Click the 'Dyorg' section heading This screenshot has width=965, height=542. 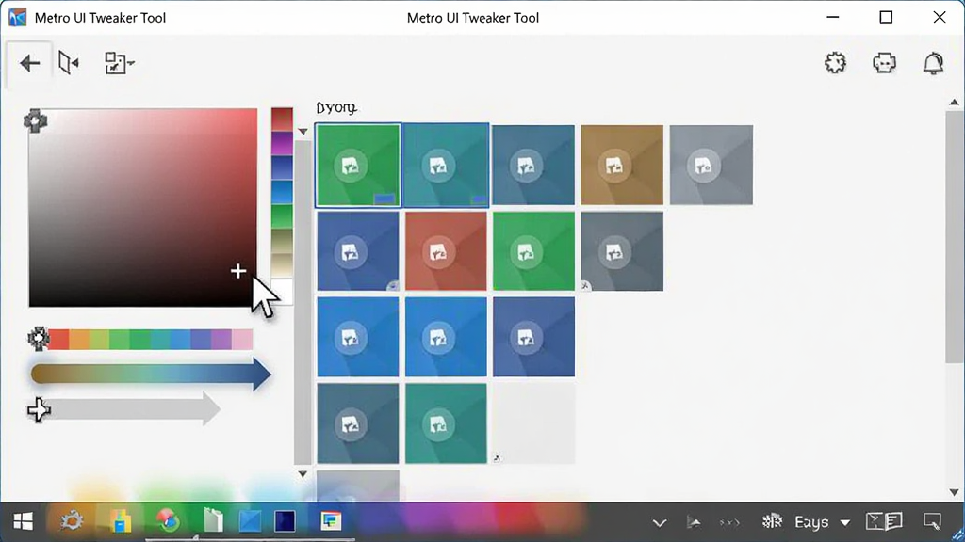pyautogui.click(x=336, y=107)
